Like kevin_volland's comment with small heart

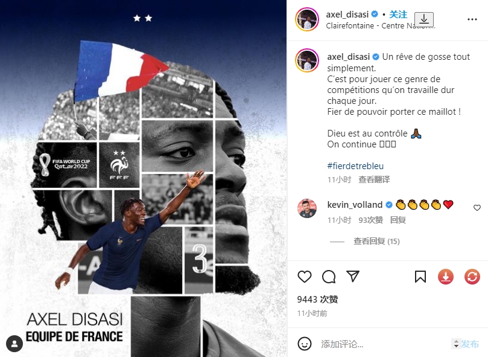477,208
